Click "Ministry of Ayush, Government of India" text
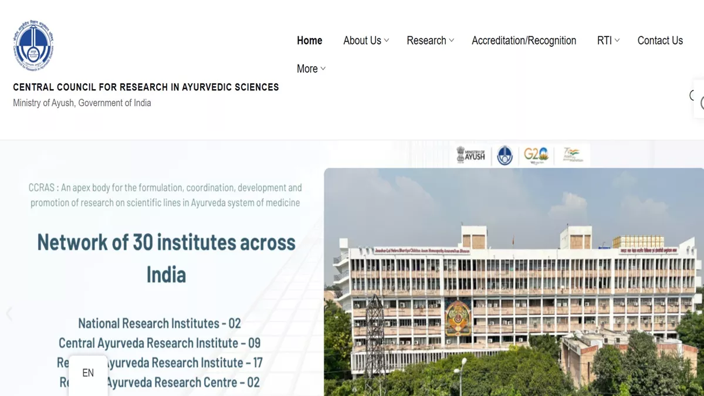 [82, 103]
